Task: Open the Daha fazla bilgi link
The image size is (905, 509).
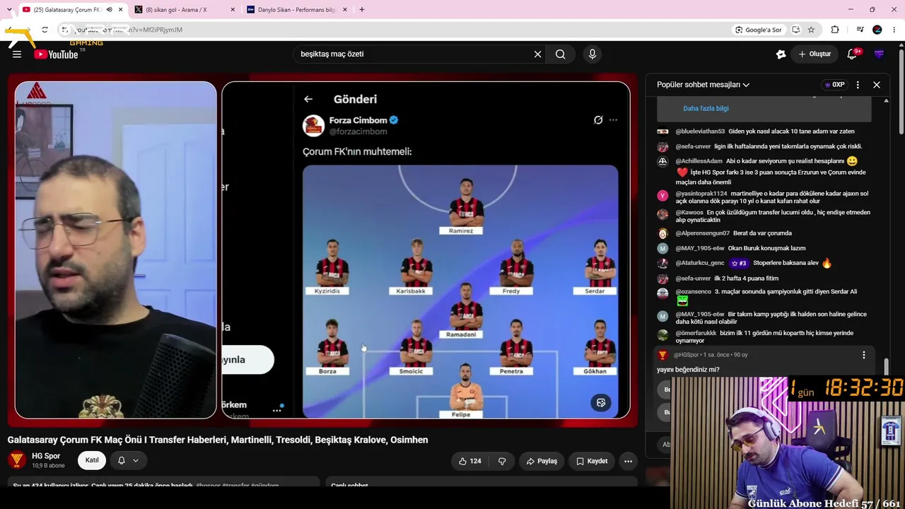Action: tap(706, 108)
